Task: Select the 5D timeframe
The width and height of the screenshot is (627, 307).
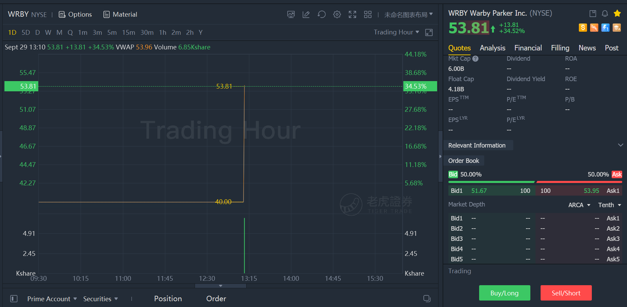Action: tap(26, 32)
